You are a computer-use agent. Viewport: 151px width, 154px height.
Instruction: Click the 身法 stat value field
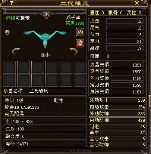125,48
